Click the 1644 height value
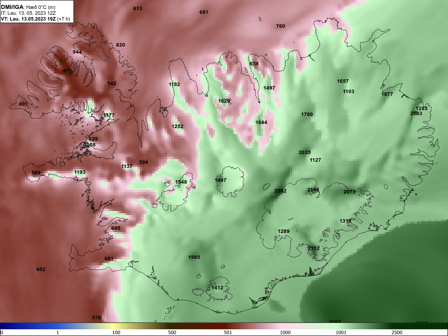This screenshot has width=448, height=336. click(x=261, y=123)
